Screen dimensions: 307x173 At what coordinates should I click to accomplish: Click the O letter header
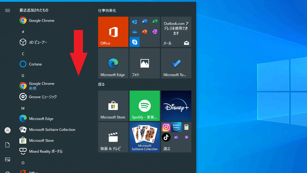pyautogui.click(x=23, y=163)
